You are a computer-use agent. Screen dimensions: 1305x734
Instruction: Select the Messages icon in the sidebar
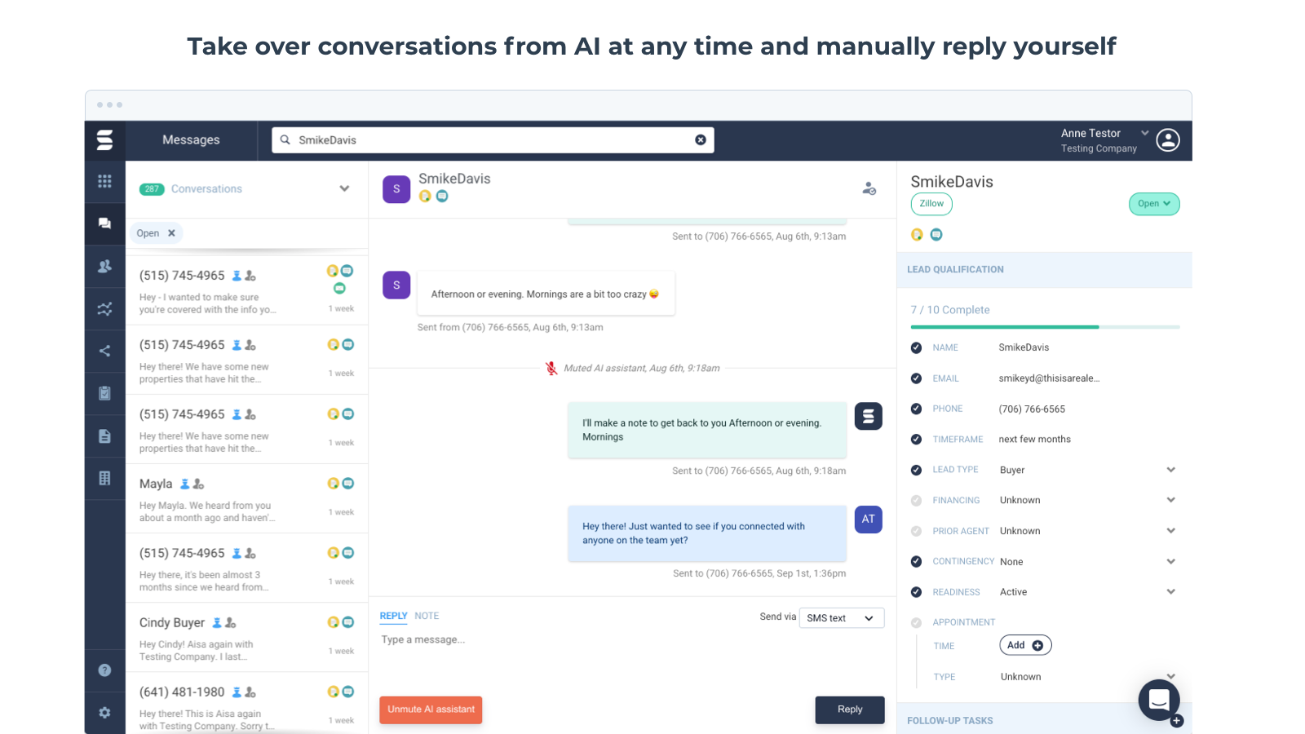pos(104,224)
